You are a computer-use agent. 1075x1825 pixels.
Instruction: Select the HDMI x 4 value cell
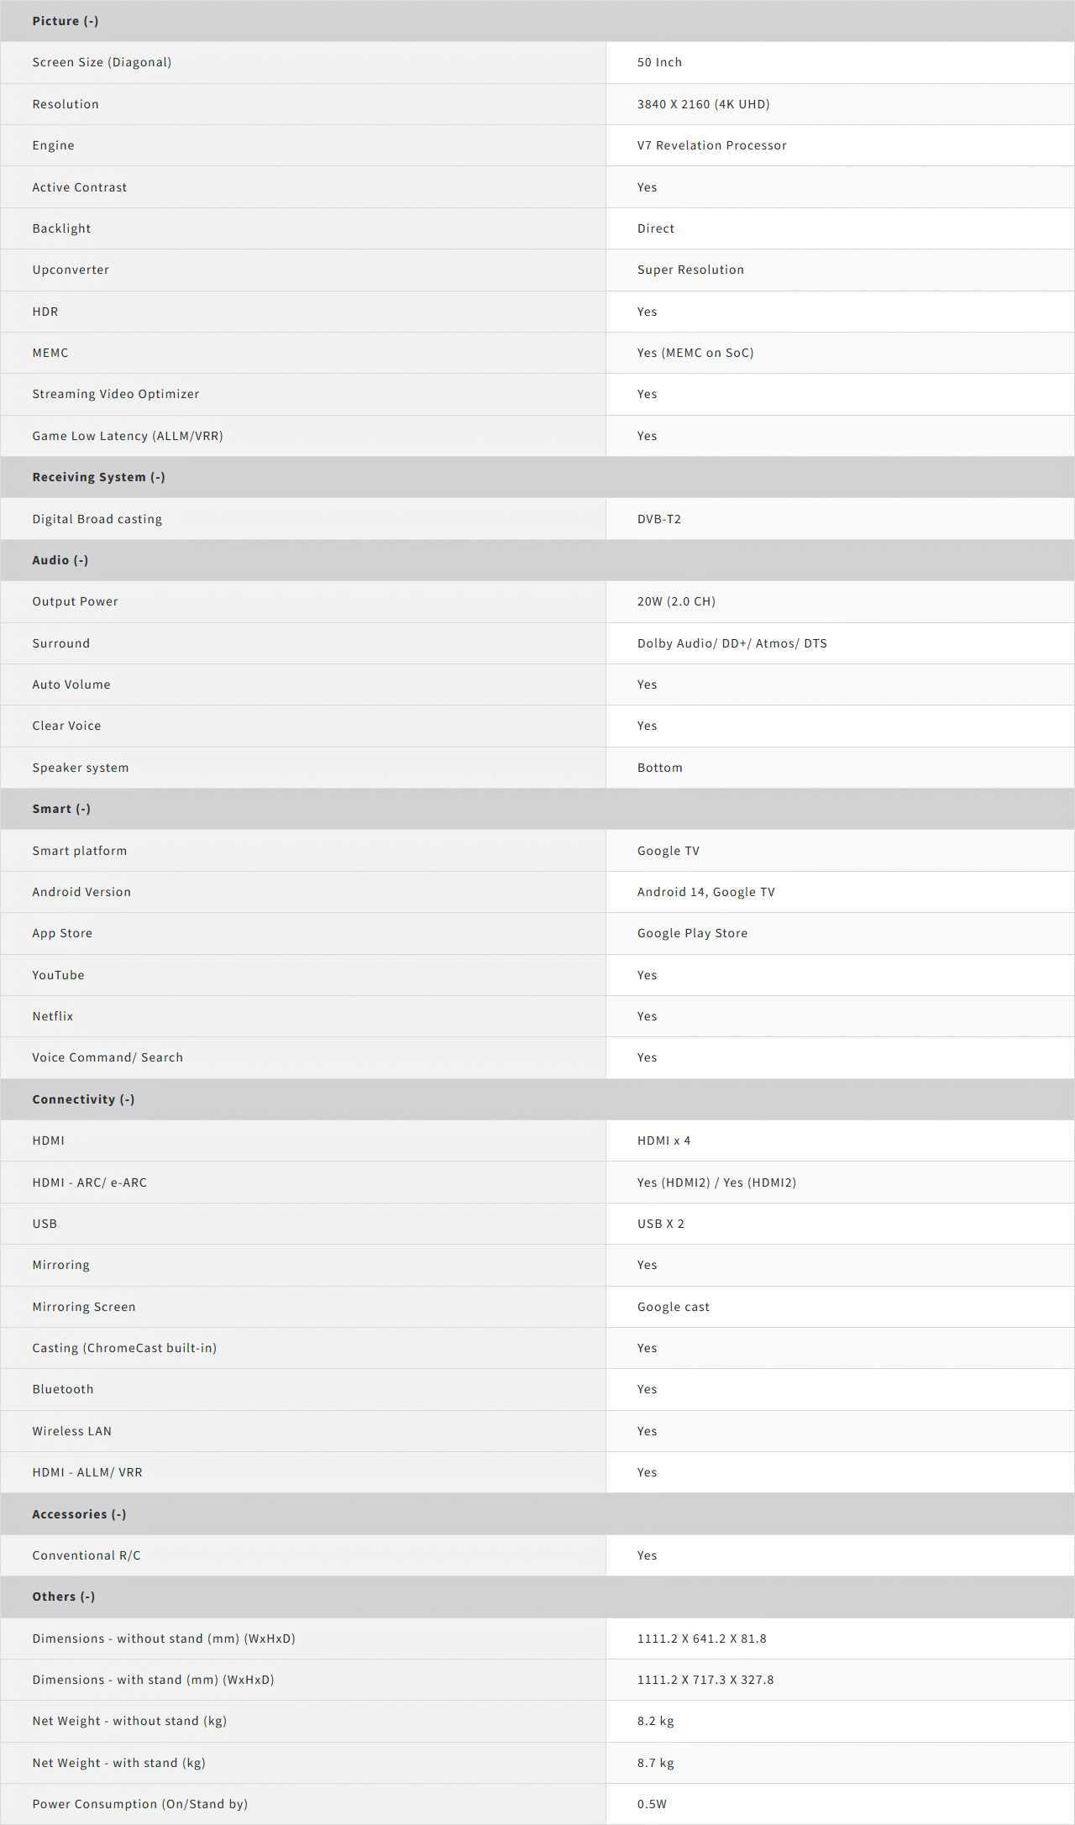click(x=840, y=1141)
